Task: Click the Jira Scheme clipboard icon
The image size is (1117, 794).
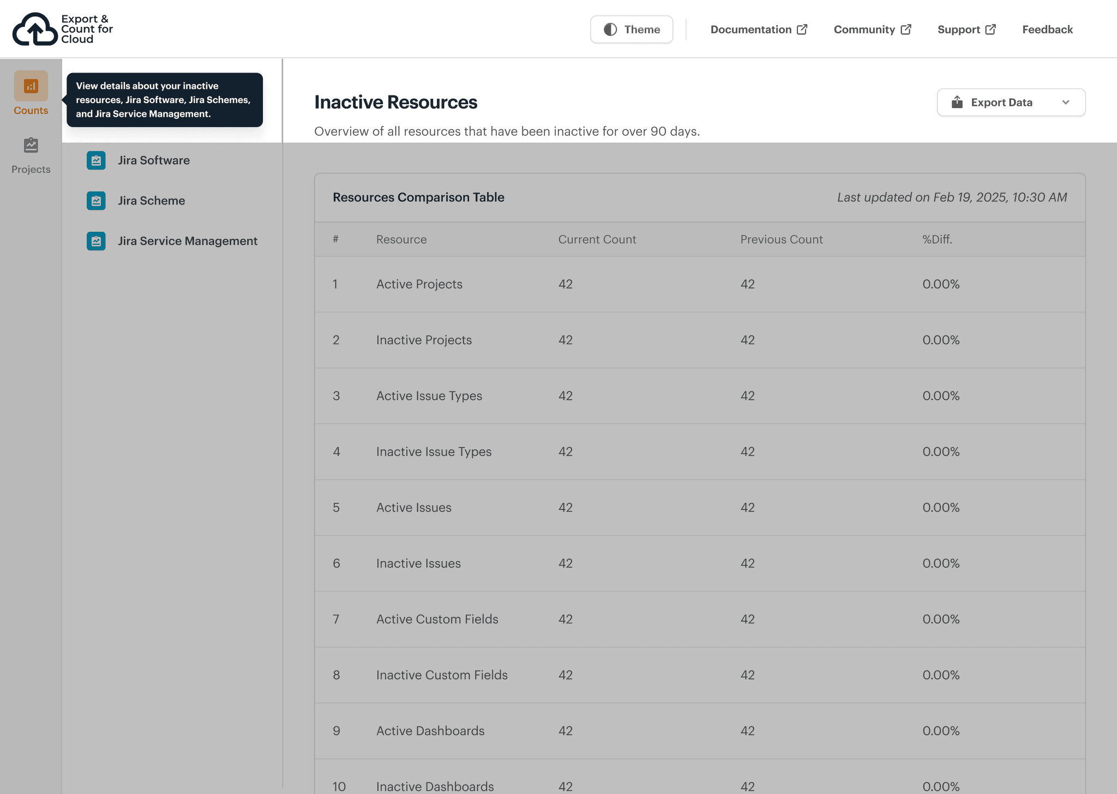Action: pos(96,201)
